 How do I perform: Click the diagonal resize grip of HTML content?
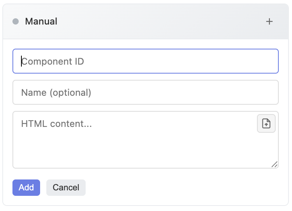pyautogui.click(x=274, y=164)
